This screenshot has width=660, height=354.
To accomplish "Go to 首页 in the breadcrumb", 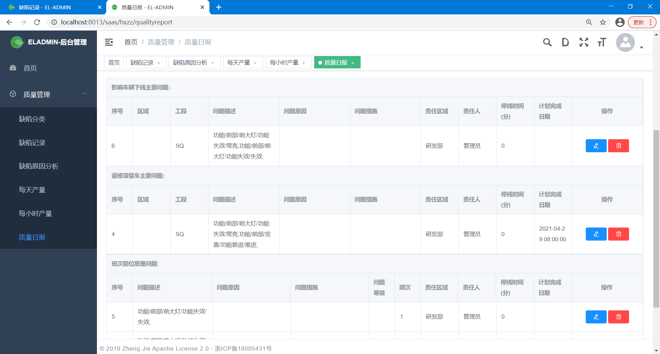I will click(131, 42).
